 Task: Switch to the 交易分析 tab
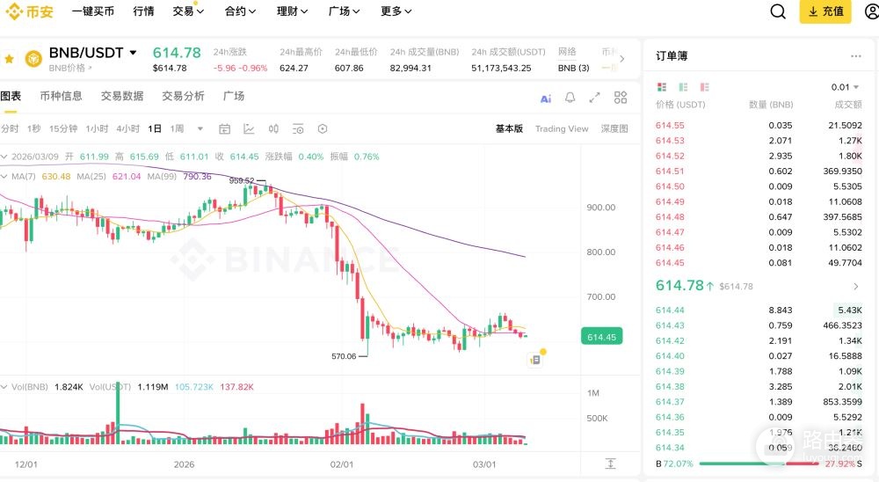(184, 96)
